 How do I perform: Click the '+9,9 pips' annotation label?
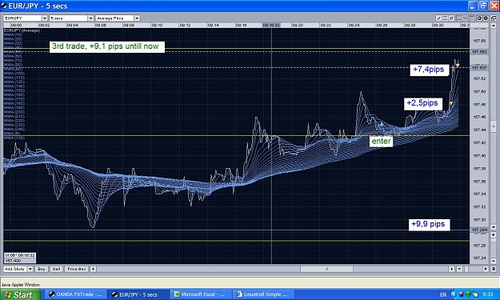pos(430,225)
